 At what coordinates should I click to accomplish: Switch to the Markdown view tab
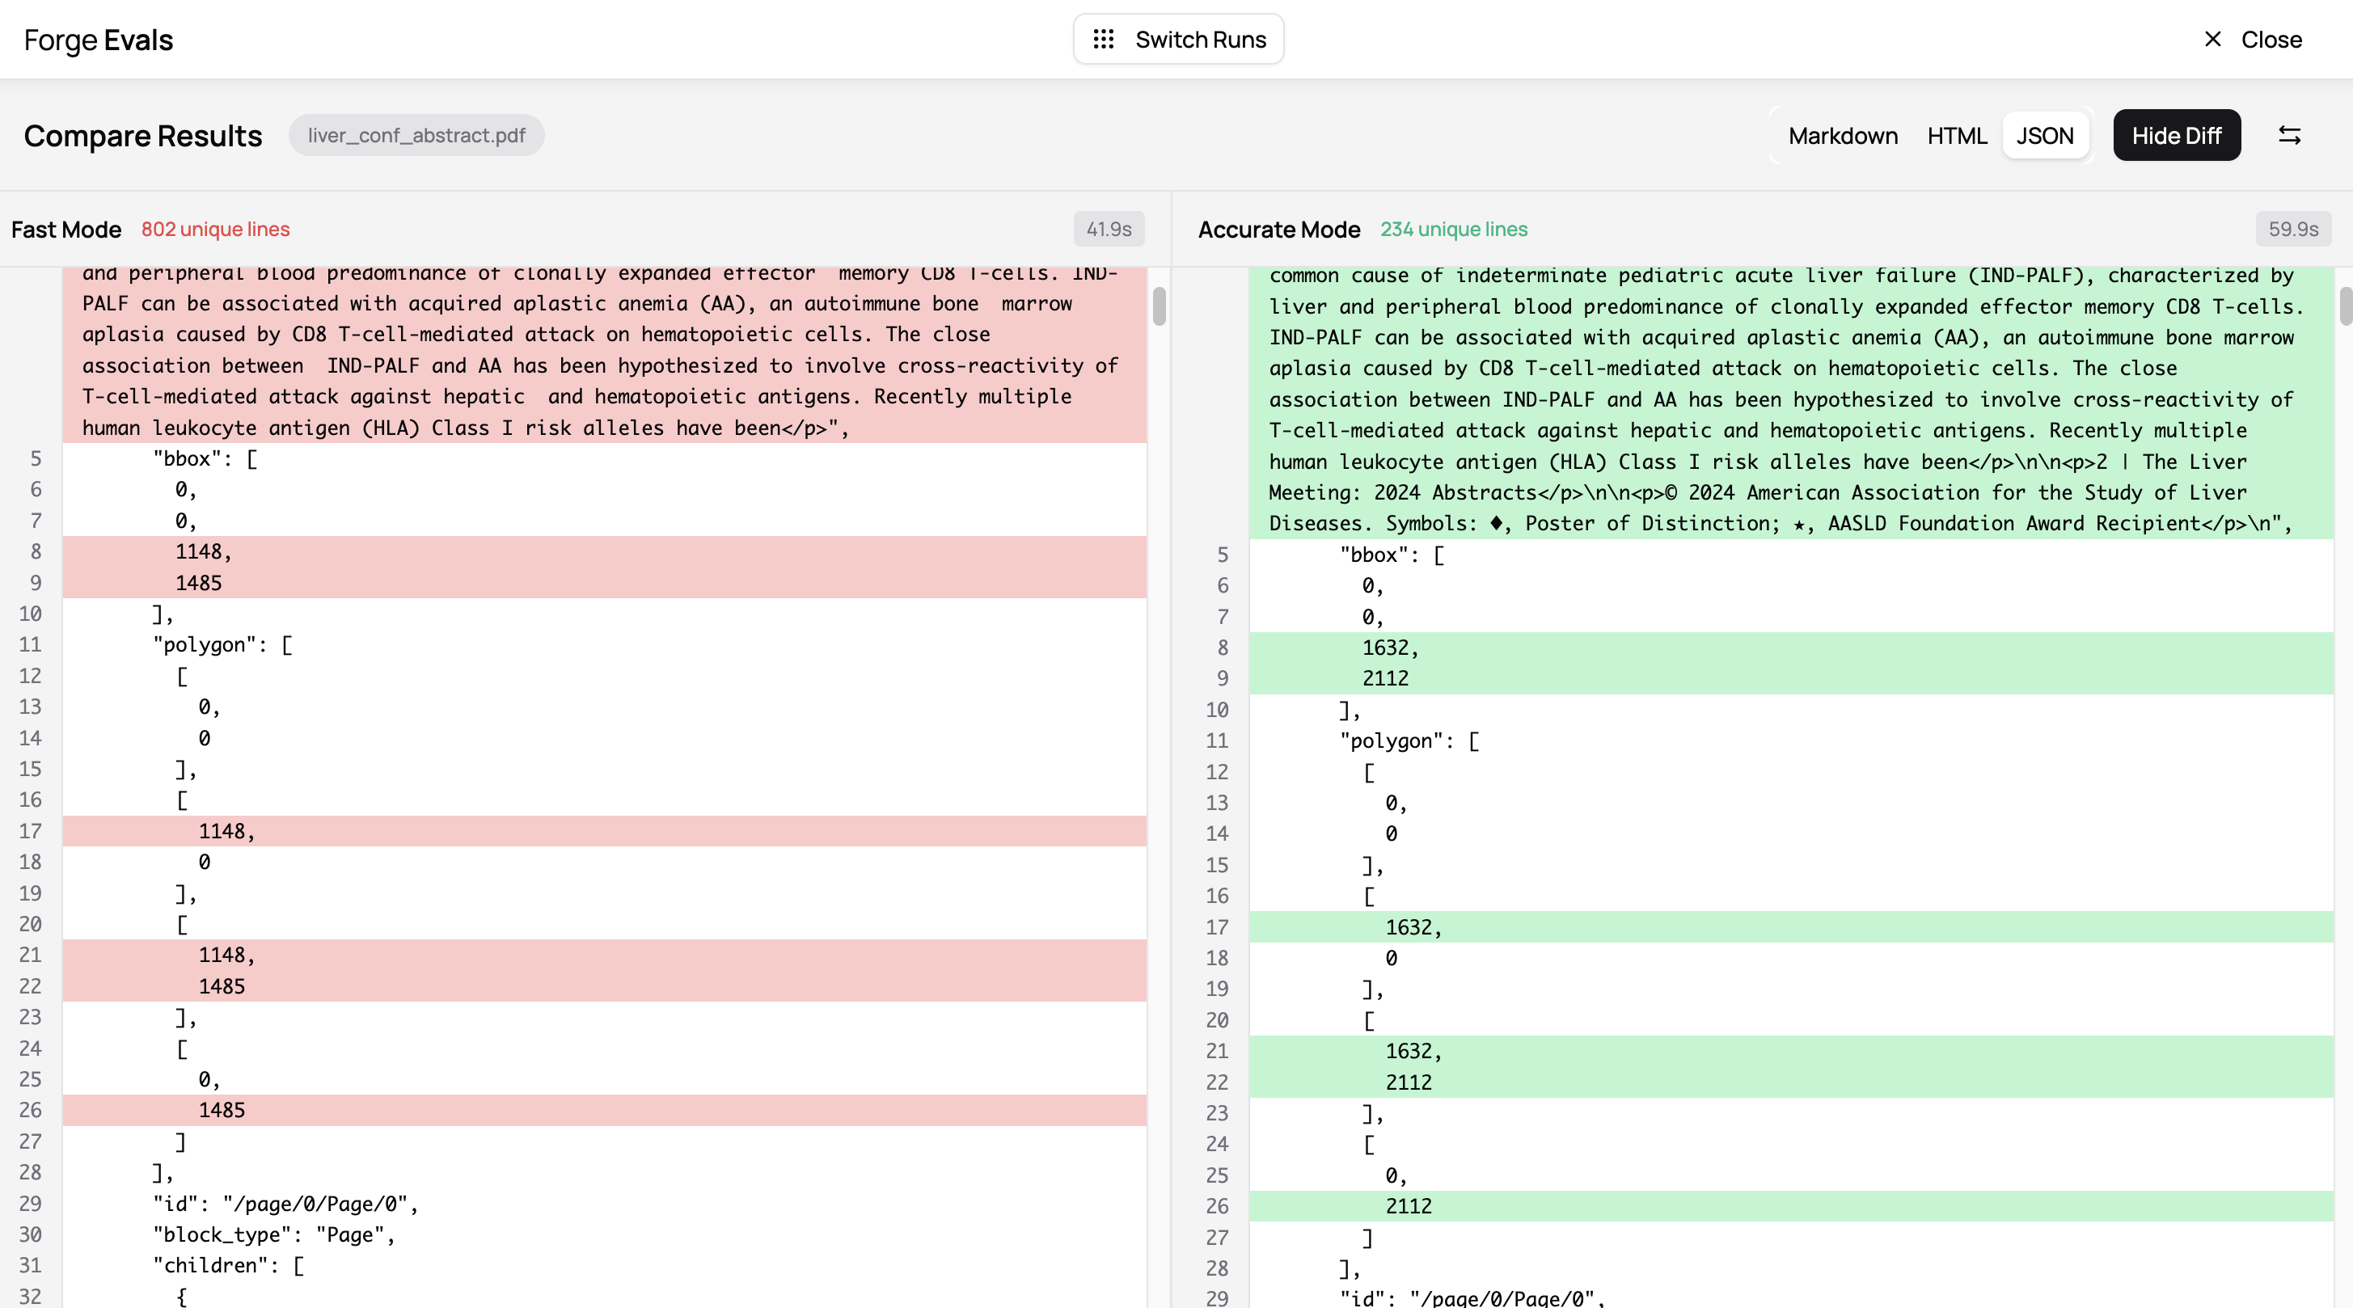[x=1843, y=135]
